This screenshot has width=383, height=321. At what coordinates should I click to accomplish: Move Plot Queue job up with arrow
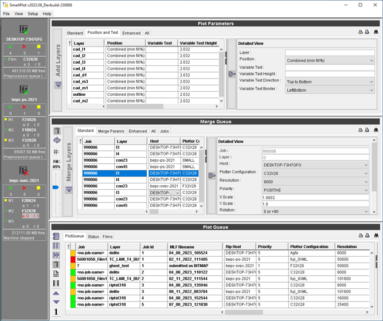tap(56, 293)
